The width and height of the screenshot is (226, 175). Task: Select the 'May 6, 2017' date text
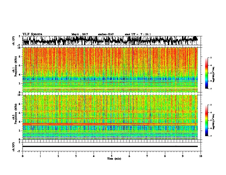(80, 34)
